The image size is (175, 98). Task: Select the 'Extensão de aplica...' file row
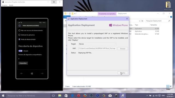(x=144, y=34)
